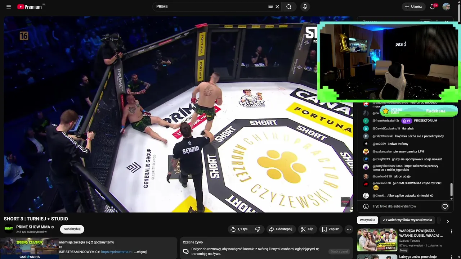
Task: Open WARDĘGA POWIĘKSZA WATAHĘ video title
Action: point(421,233)
